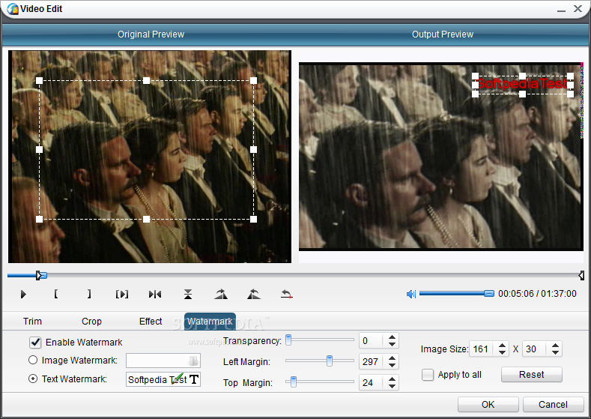Mute audio with the speaker icon
Viewport: 591px width, 419px height.
click(410, 294)
